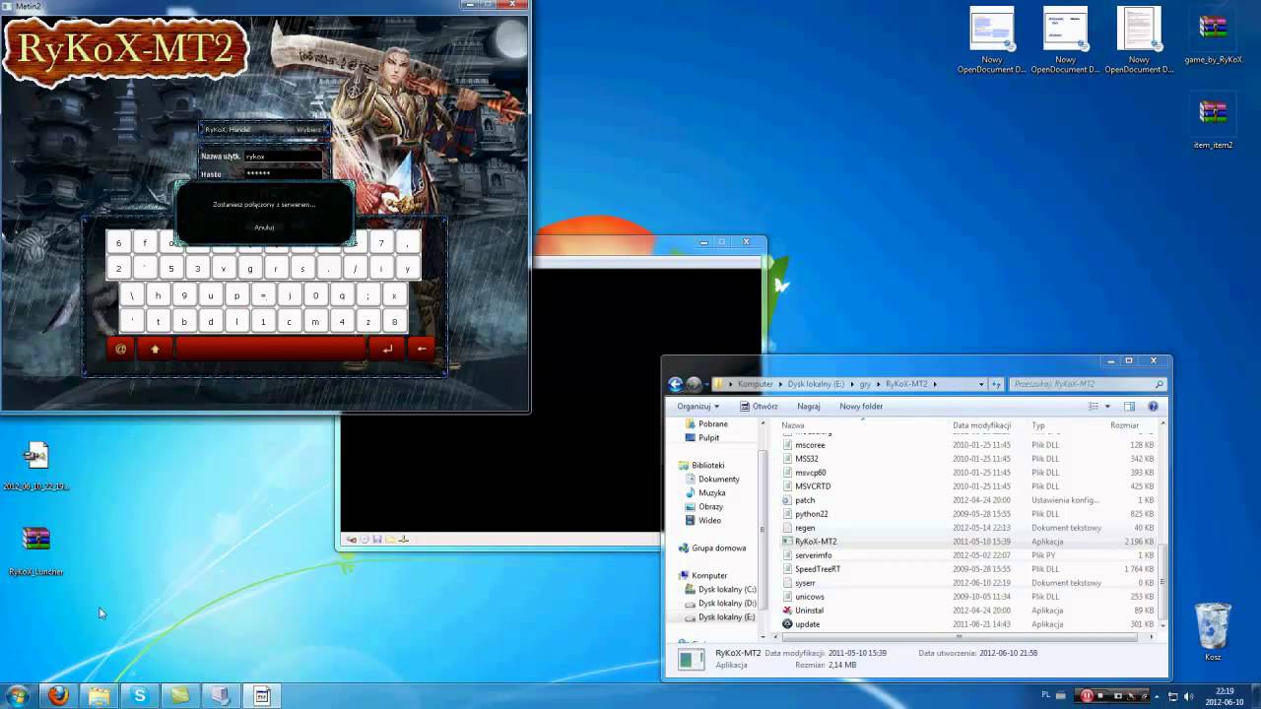The image size is (1261, 709).
Task: Click the '6' key on virtual keyboard
Action: click(118, 243)
